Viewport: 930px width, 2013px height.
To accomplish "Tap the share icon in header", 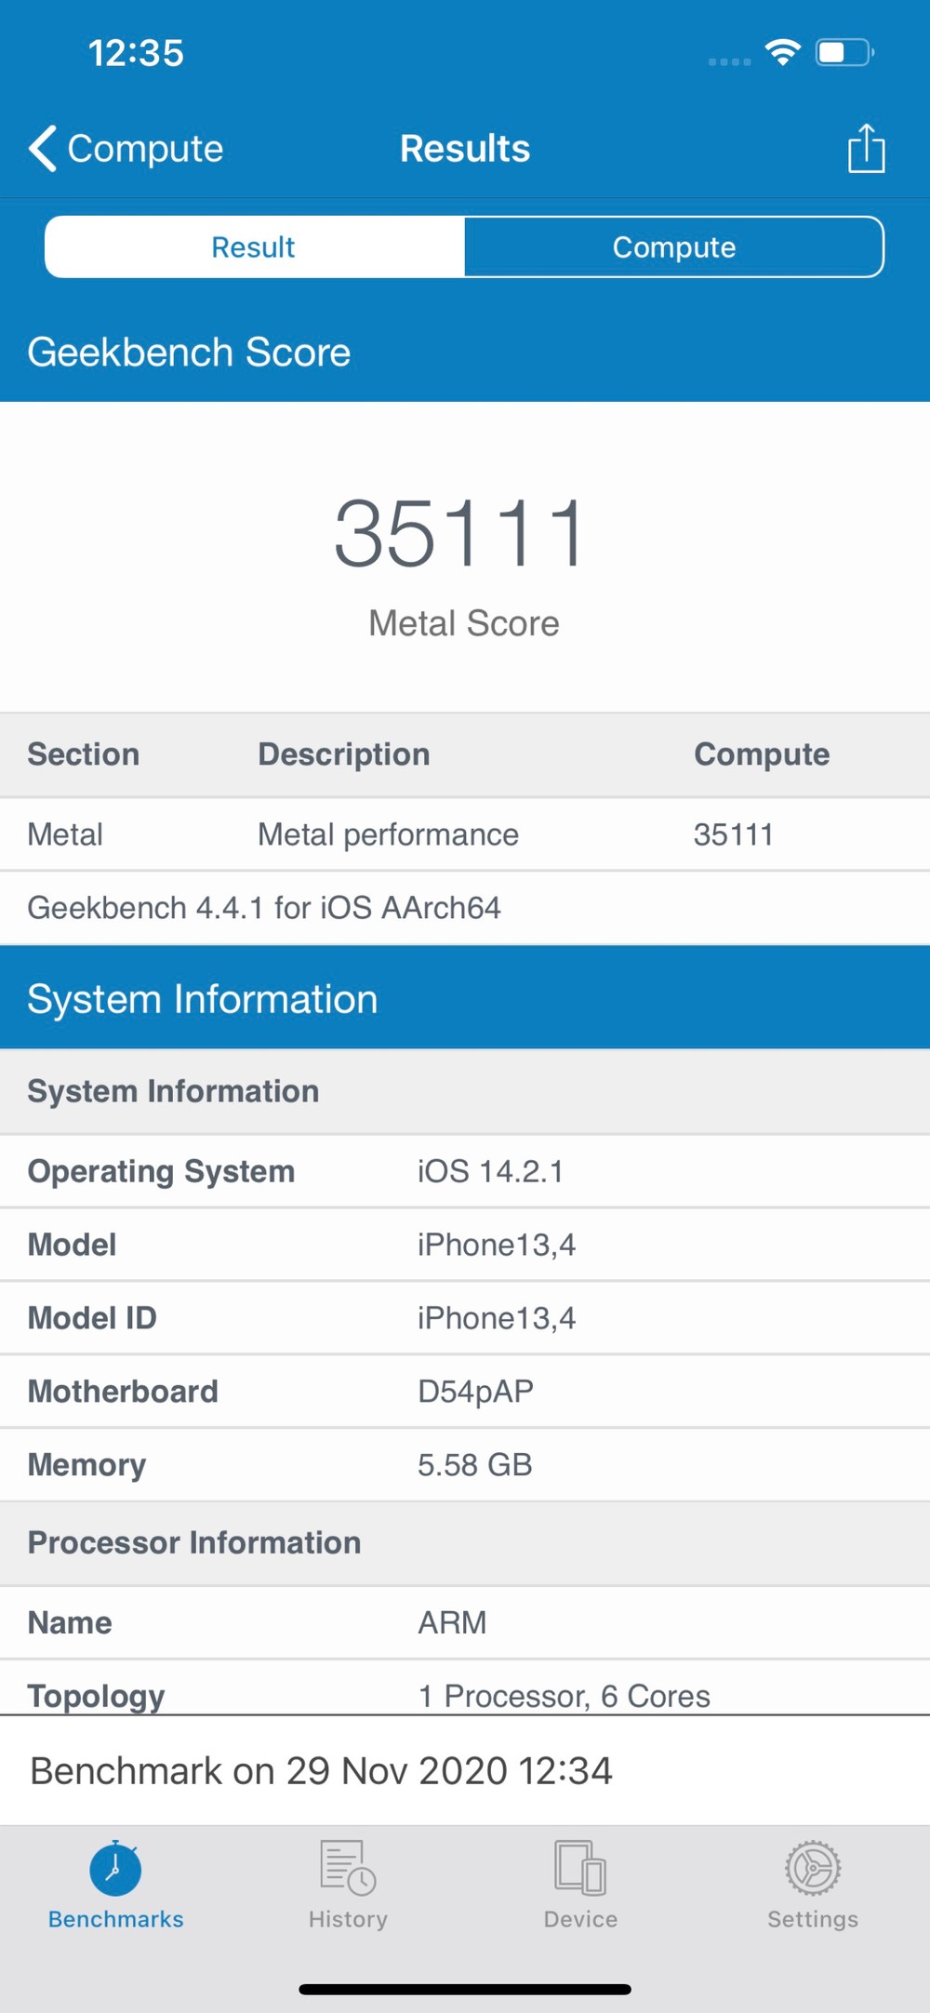I will (865, 149).
